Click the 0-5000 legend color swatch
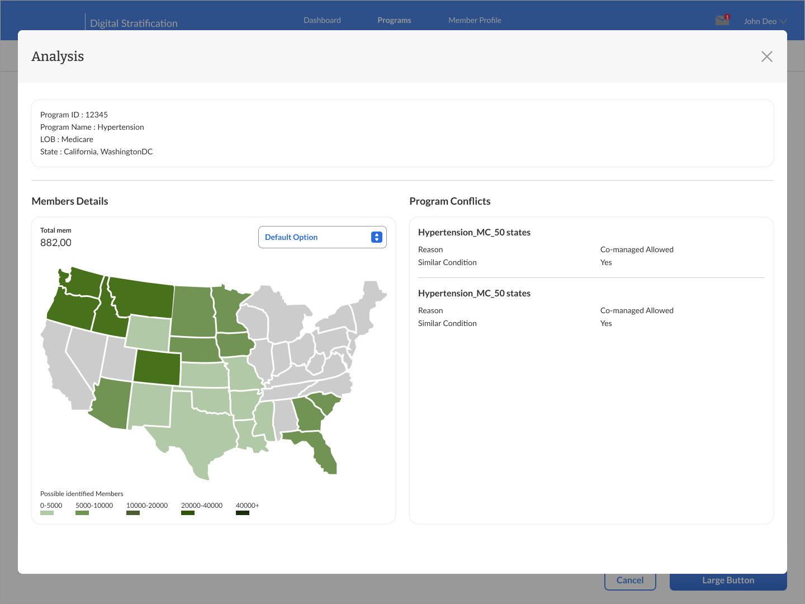This screenshot has height=604, width=805. click(x=47, y=512)
